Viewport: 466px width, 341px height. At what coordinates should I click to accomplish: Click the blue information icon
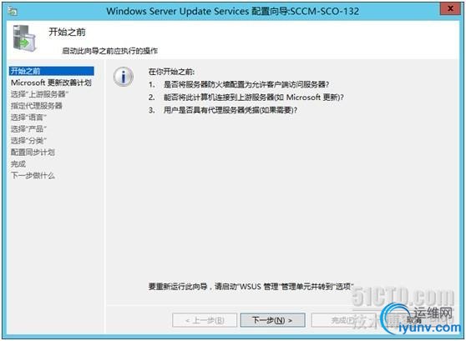(124, 78)
